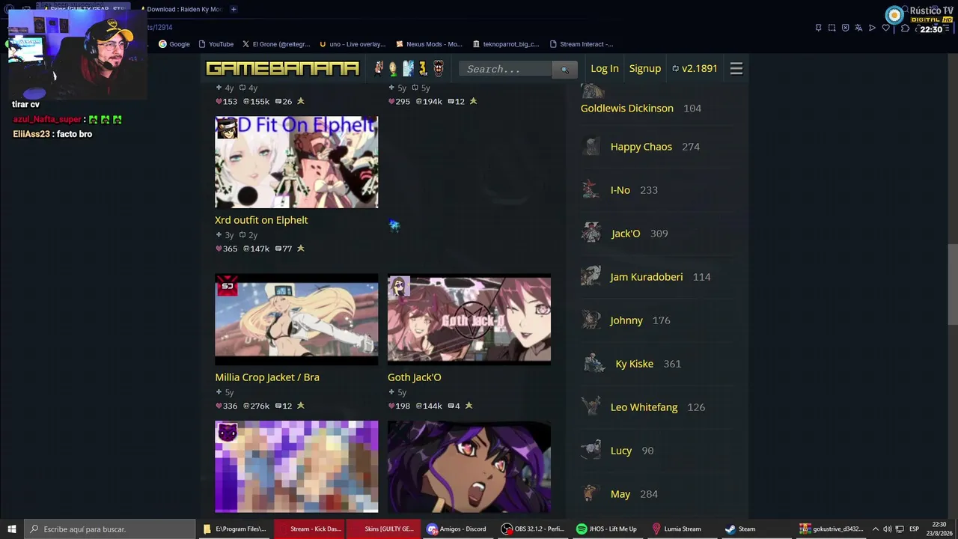Select I-No category link
958x539 pixels.
coord(620,190)
